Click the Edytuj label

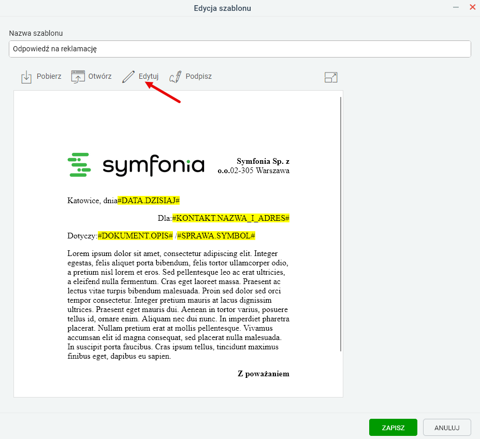(149, 76)
